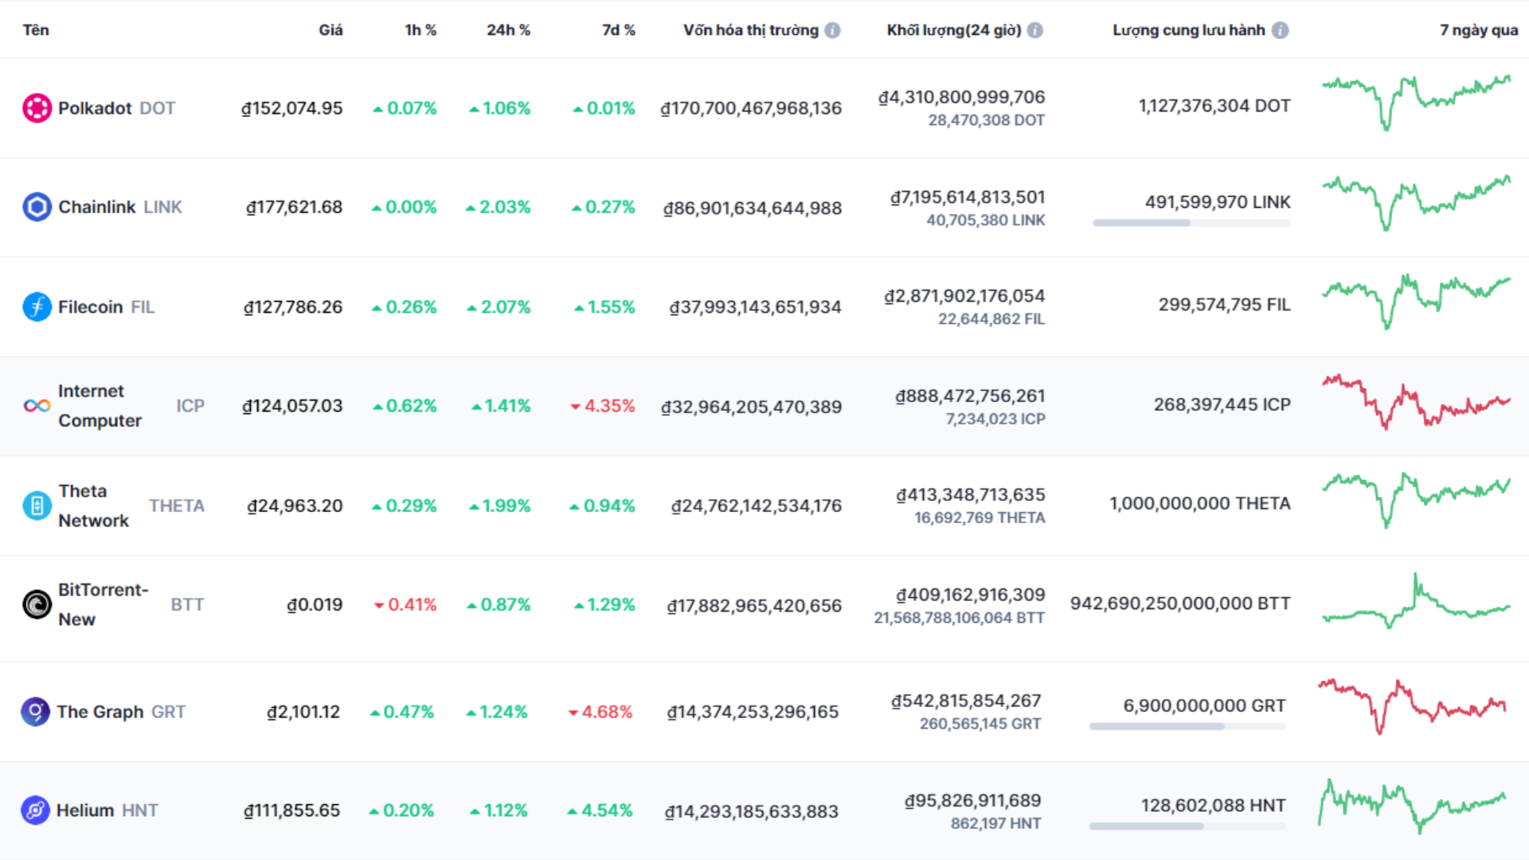Sort by 1h % column header

[x=420, y=30]
